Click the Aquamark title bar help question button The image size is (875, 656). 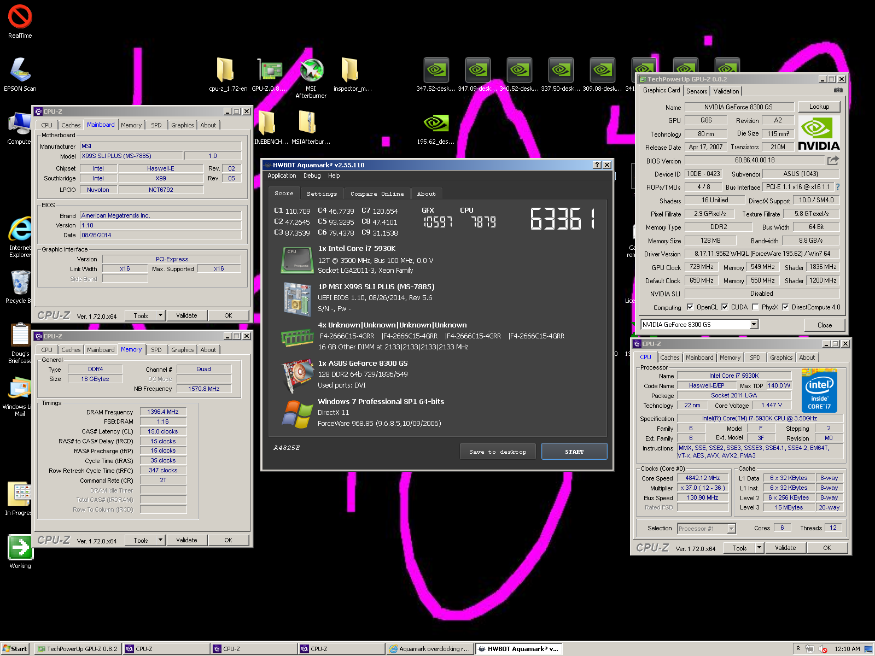[597, 165]
